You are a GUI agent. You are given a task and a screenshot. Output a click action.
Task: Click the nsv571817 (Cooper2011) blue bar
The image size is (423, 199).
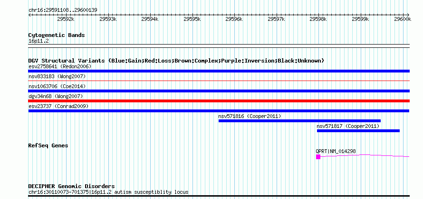[358, 131]
